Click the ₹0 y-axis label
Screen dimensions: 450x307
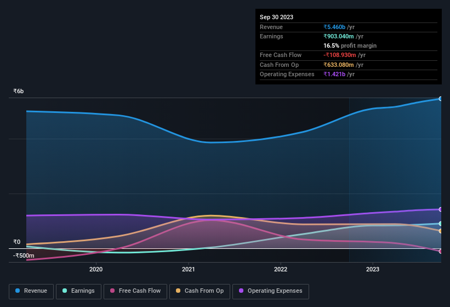(16, 242)
